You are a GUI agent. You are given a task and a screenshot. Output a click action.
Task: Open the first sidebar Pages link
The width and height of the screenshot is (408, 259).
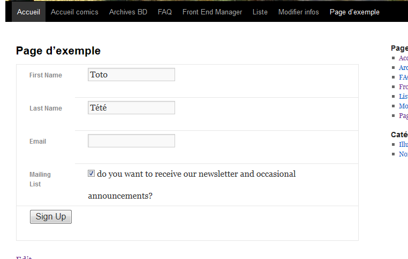click(403, 58)
